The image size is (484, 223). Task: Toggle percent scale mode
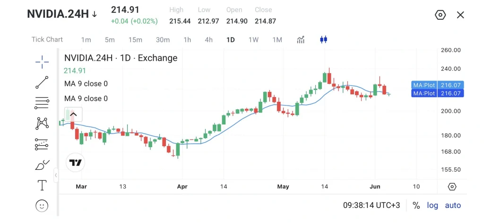416,206
